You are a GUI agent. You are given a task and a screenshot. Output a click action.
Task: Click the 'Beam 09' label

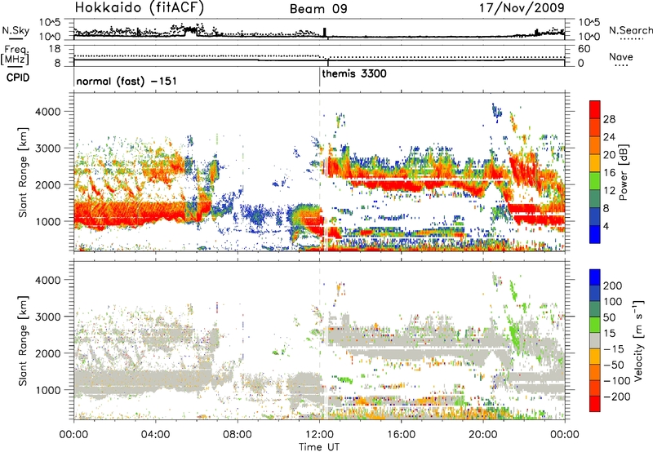pyautogui.click(x=318, y=9)
